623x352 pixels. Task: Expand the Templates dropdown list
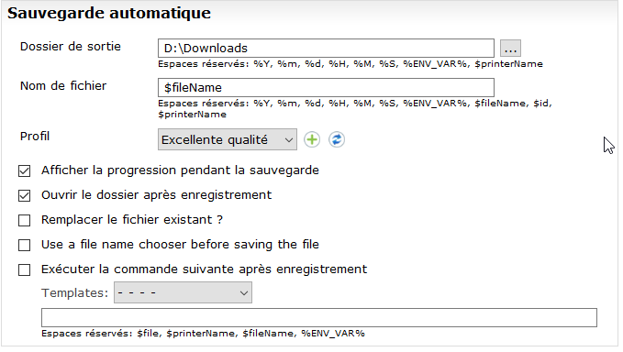point(183,292)
